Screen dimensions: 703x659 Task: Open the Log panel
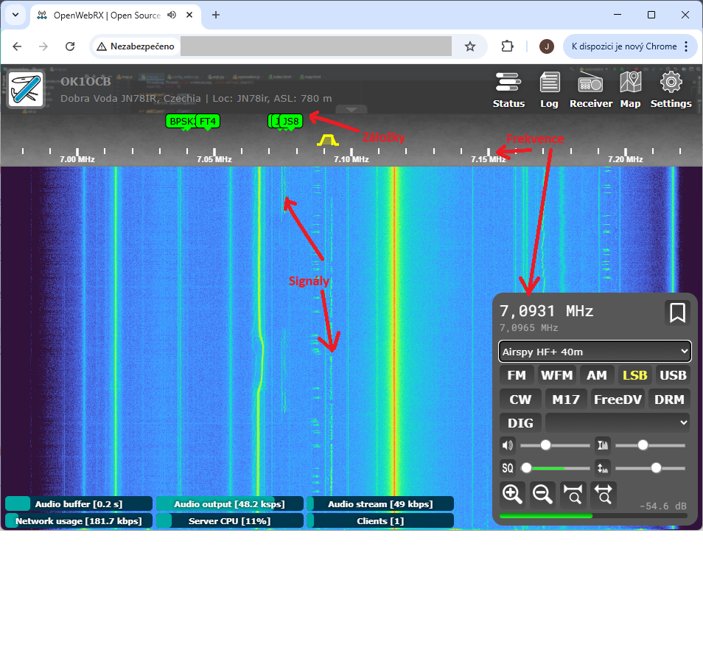549,90
